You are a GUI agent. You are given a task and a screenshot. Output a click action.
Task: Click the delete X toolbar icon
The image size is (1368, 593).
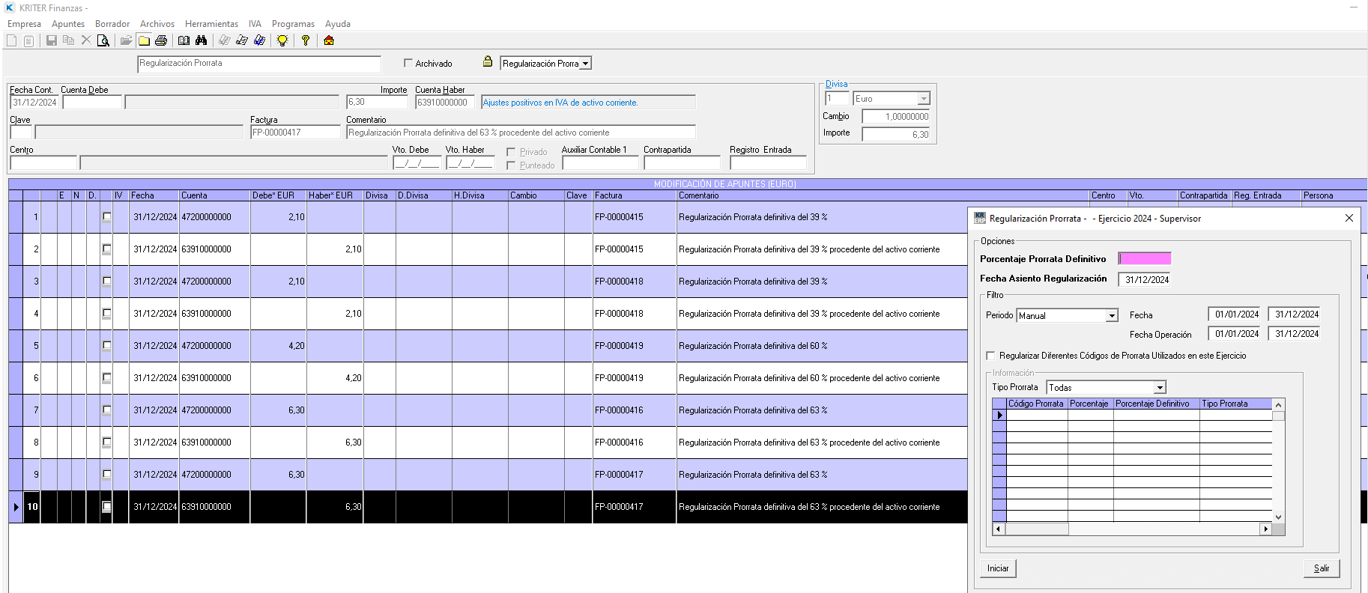pos(86,40)
